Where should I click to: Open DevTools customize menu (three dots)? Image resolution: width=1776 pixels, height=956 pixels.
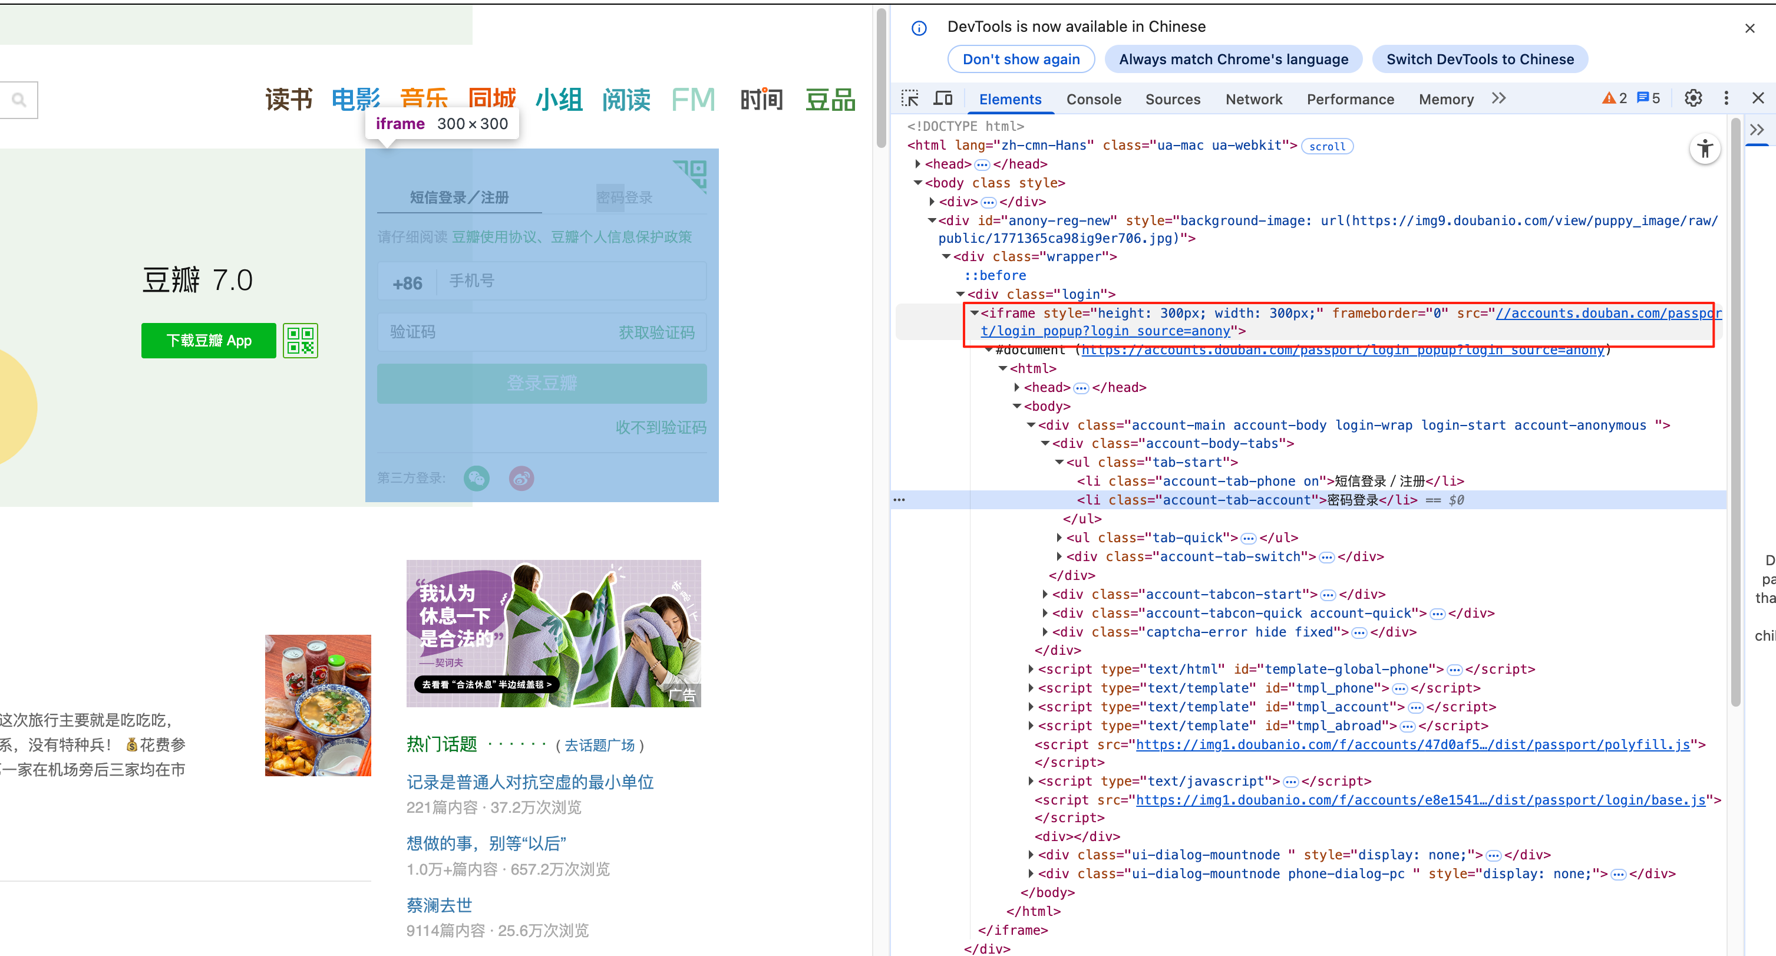pos(1727,98)
